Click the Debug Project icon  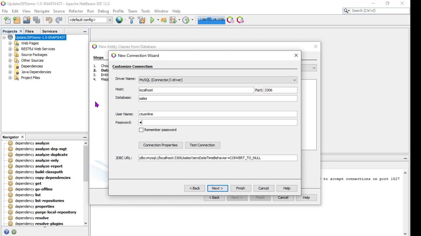(173, 20)
